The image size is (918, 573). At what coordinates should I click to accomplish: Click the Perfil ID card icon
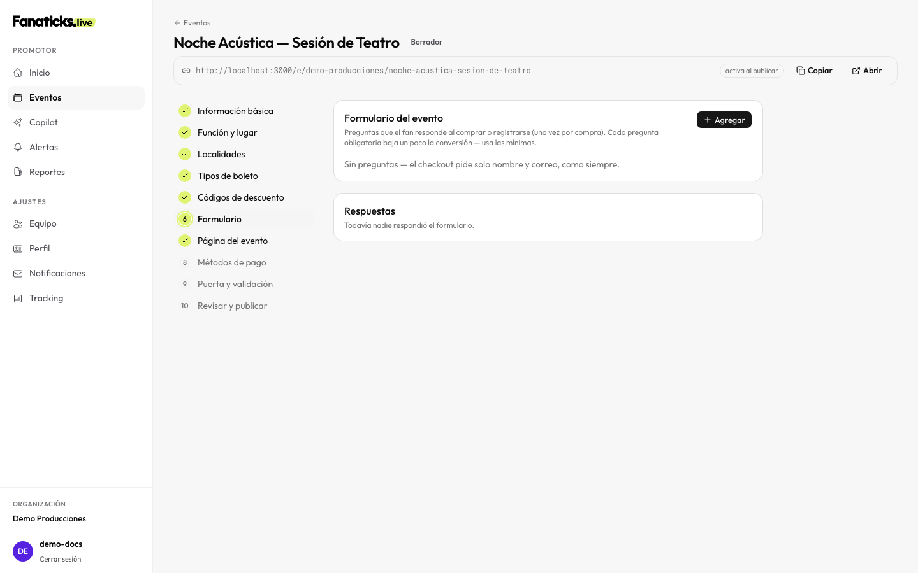coord(18,248)
